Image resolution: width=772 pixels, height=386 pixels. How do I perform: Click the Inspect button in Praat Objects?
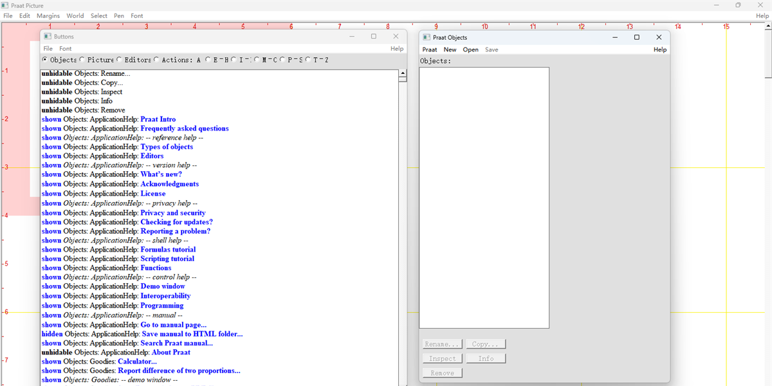(x=442, y=358)
